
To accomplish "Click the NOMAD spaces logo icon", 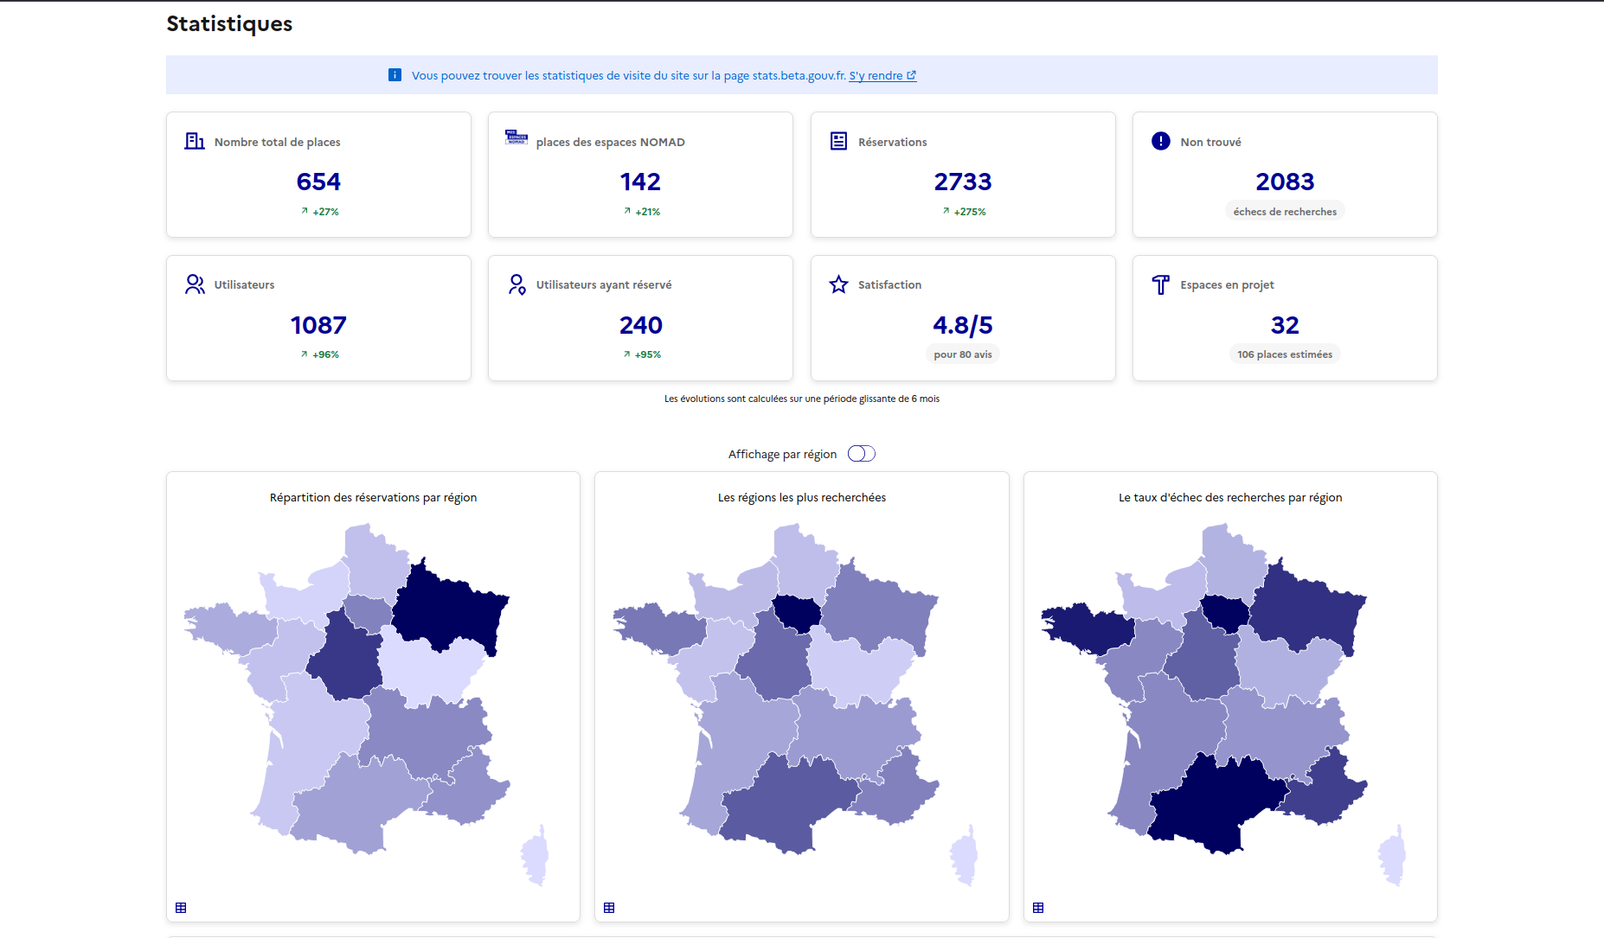I will point(516,137).
